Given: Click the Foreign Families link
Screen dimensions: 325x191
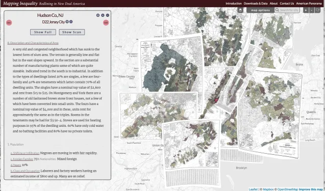Looking at the screenshot, I should tap(22, 159).
